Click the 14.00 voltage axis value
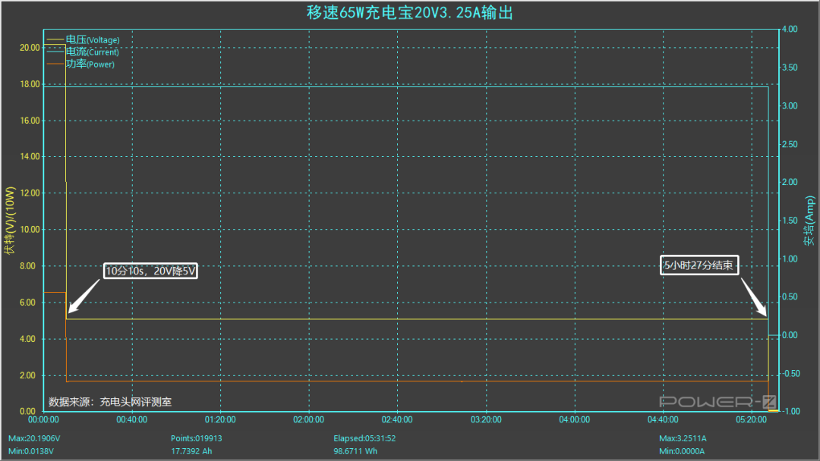The width and height of the screenshot is (820, 461). [x=30, y=157]
